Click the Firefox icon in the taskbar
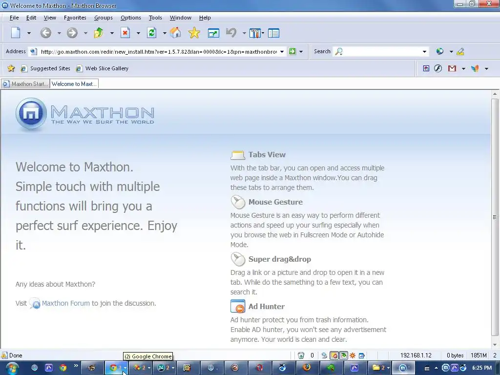 point(307,368)
